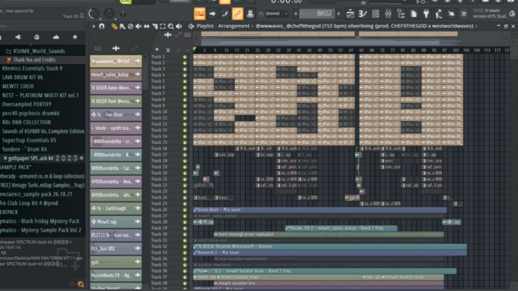Mute Track 37 using its green light
The height and width of the screenshot is (291, 518).
(x=185, y=277)
